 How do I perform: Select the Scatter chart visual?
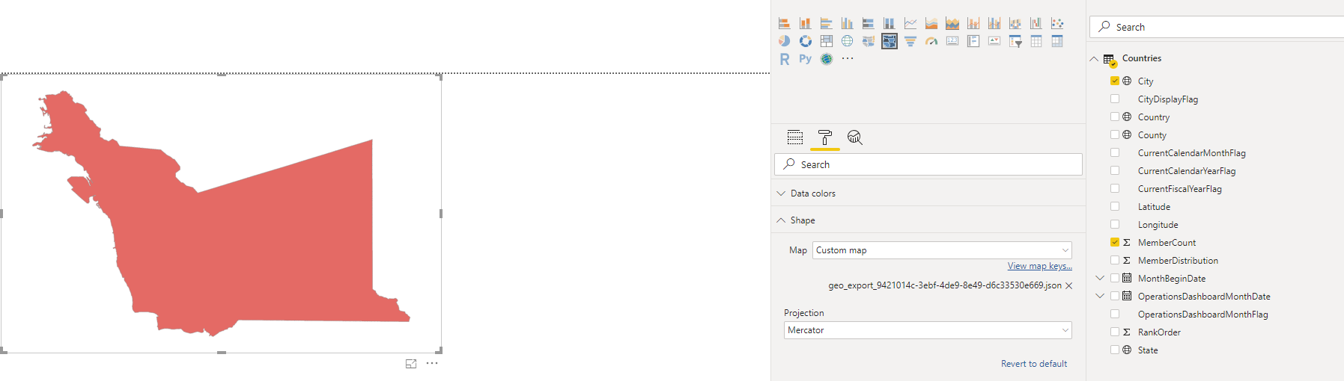(x=1056, y=23)
